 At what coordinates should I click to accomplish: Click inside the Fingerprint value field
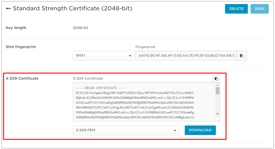(186, 56)
